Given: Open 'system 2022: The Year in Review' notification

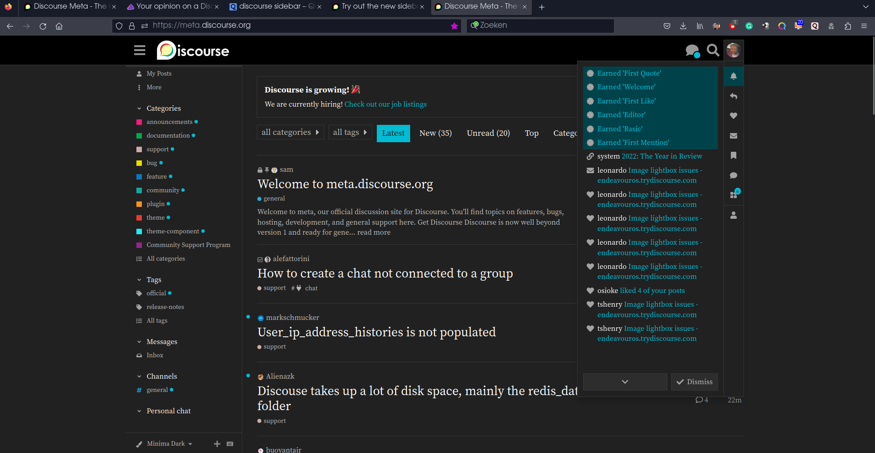Looking at the screenshot, I should pyautogui.click(x=650, y=156).
